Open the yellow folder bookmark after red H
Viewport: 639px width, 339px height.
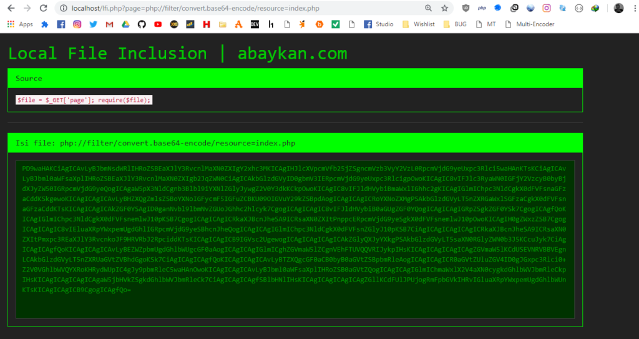[x=223, y=24]
